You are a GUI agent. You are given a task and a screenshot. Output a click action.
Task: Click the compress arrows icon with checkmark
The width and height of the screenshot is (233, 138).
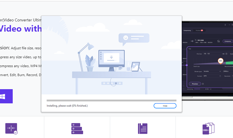[11, 129]
